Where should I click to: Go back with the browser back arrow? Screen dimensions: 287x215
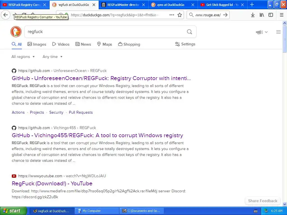click(6, 15)
